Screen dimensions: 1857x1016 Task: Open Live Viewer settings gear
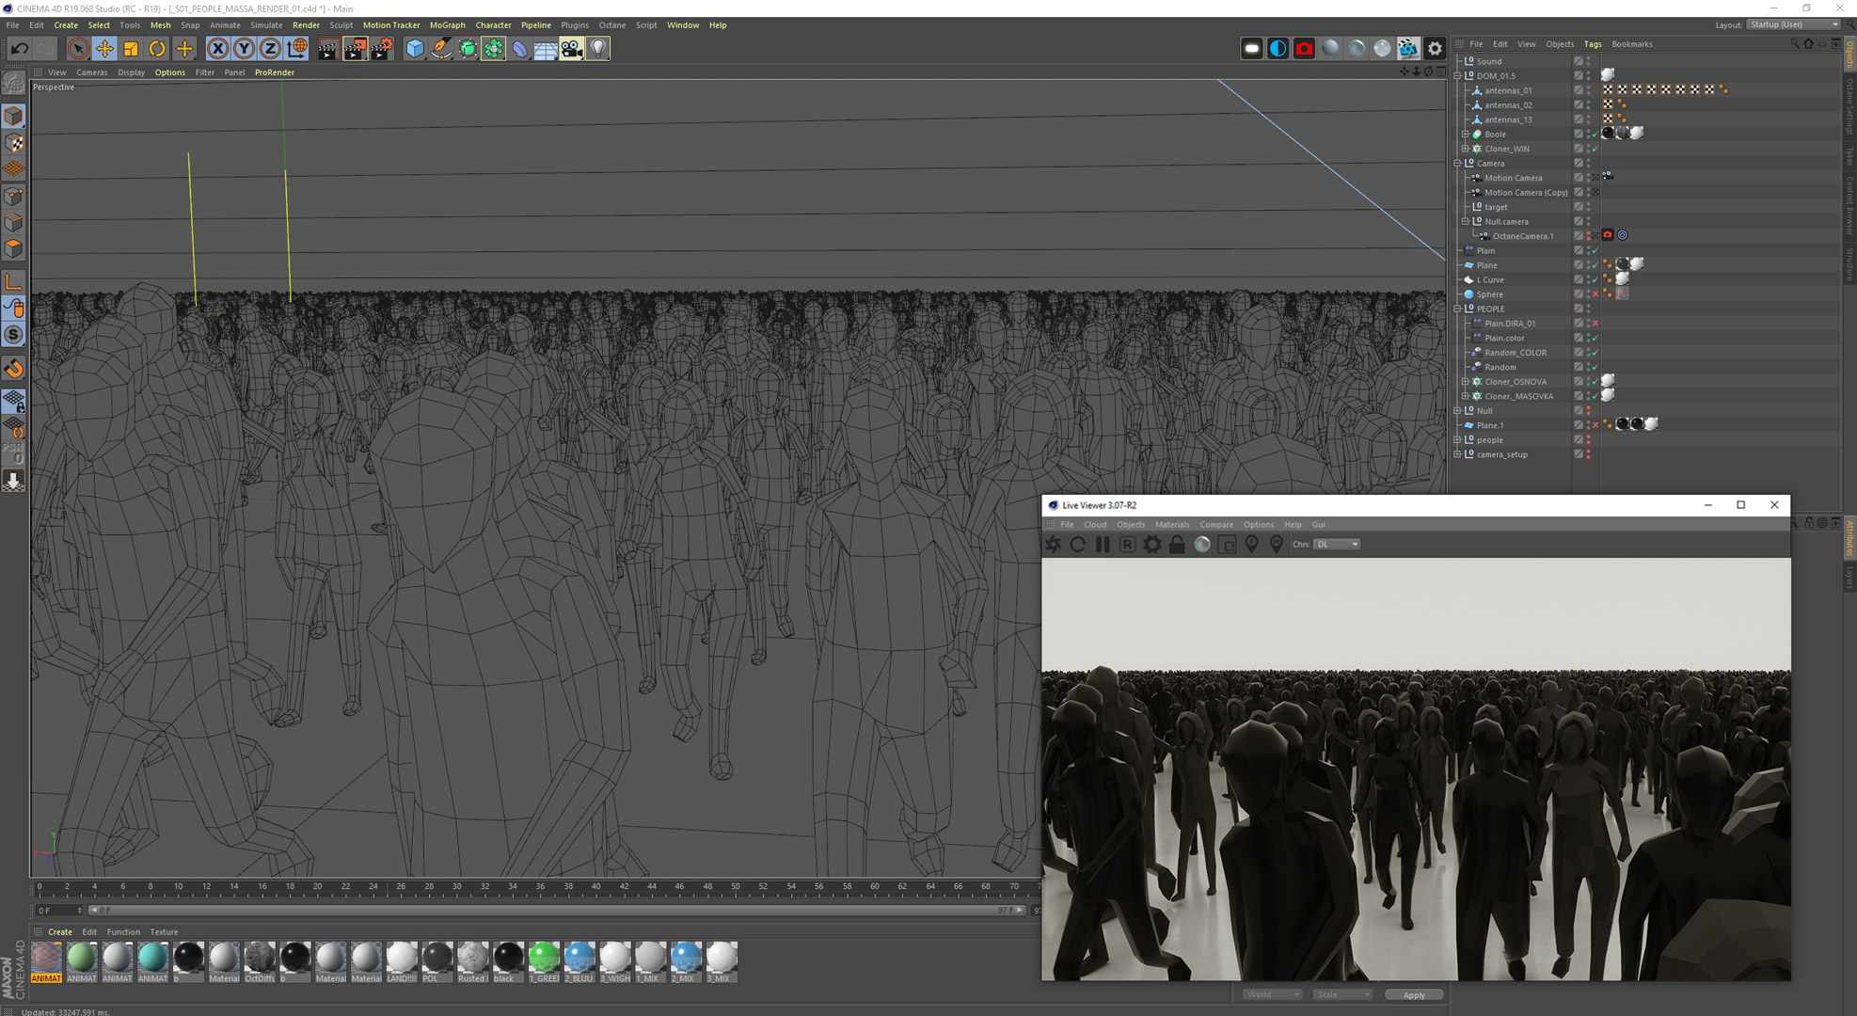[1151, 544]
